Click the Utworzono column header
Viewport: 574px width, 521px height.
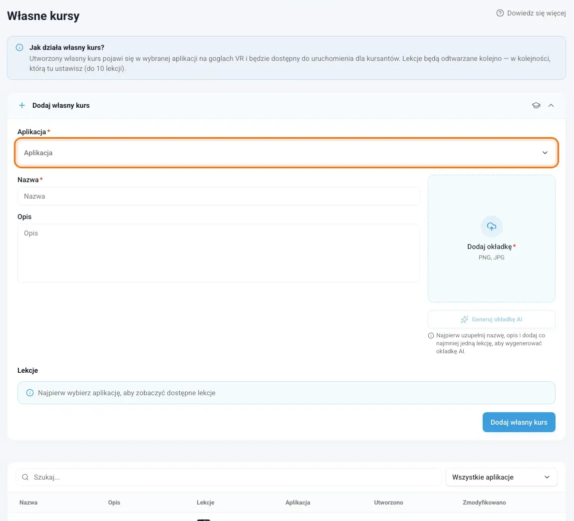[388, 503]
